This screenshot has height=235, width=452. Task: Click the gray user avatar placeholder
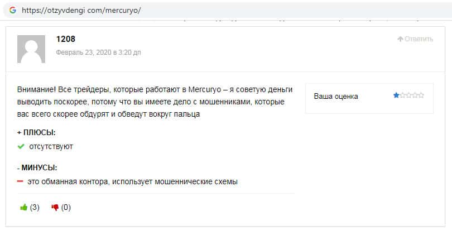pyautogui.click(x=31, y=49)
